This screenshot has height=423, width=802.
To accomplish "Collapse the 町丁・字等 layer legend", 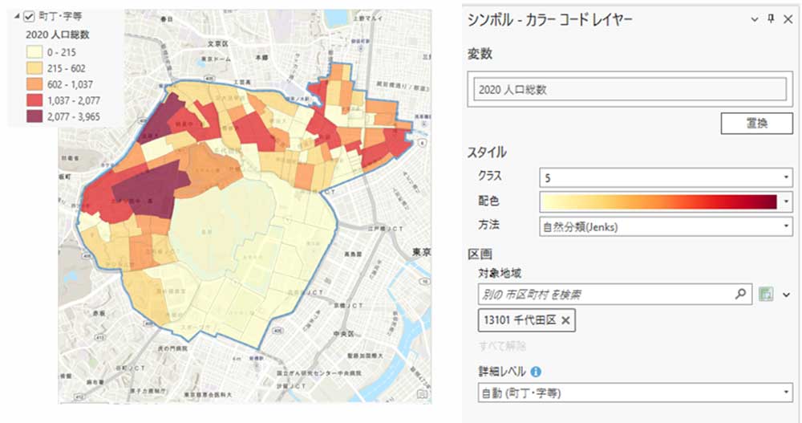I will point(18,16).
